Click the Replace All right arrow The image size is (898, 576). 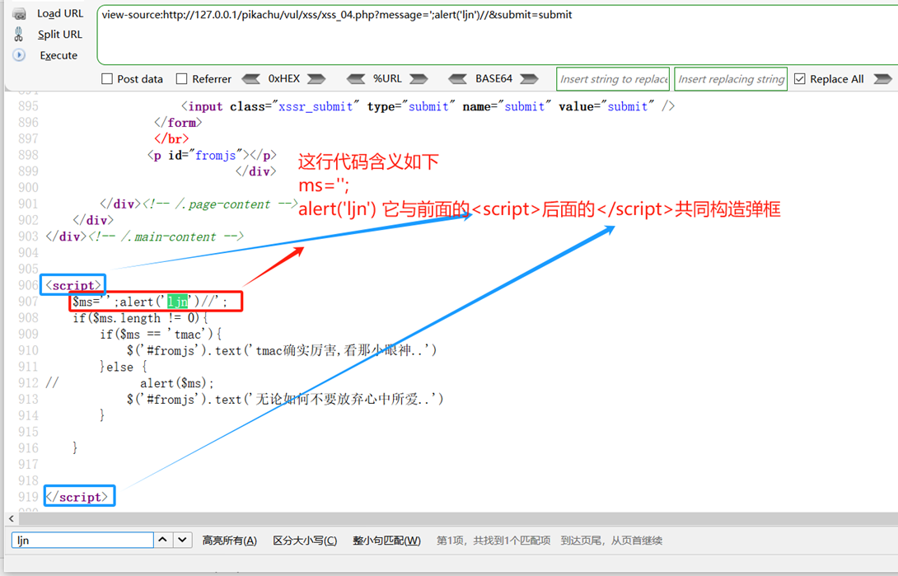point(882,78)
